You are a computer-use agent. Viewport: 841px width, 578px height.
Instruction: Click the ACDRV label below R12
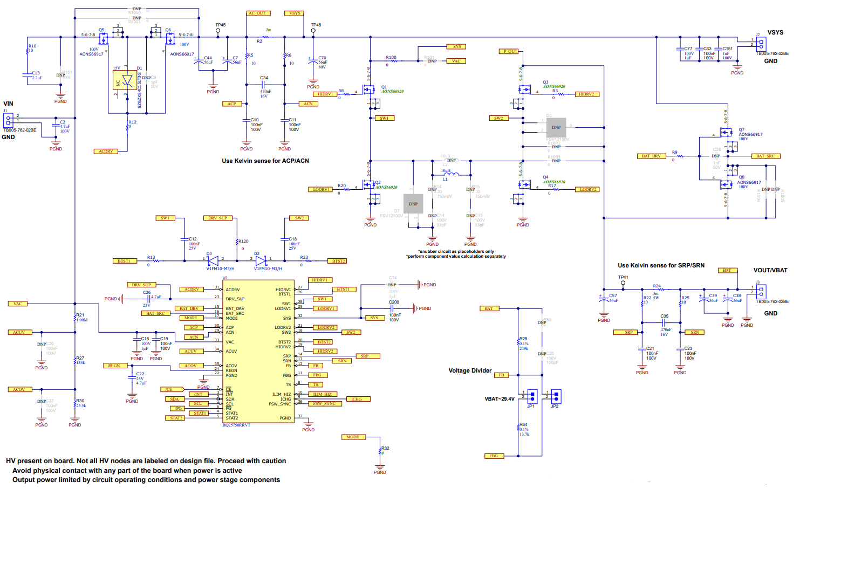click(x=106, y=152)
